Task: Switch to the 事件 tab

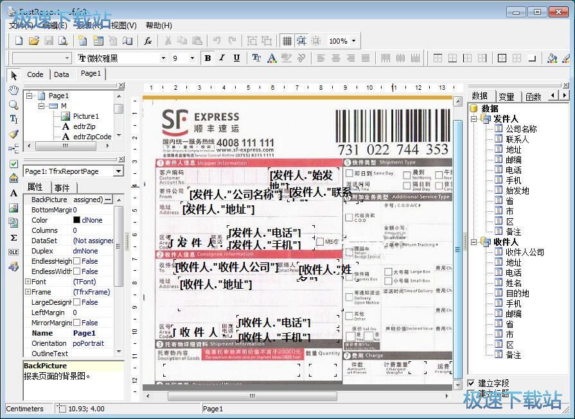Action: [62, 187]
